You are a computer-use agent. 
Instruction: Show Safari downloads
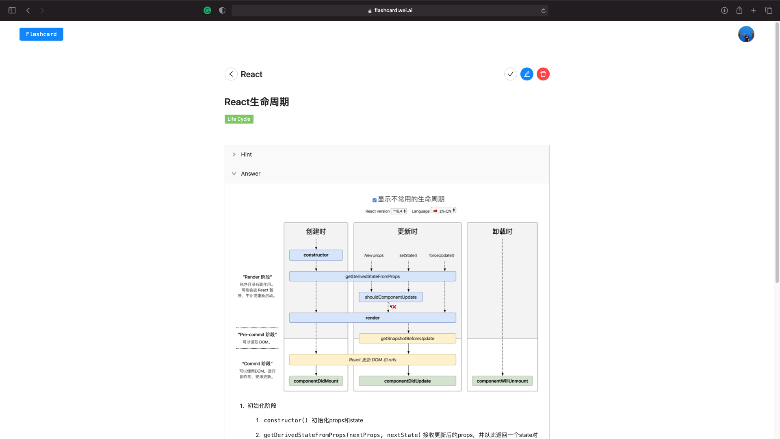tap(724, 11)
